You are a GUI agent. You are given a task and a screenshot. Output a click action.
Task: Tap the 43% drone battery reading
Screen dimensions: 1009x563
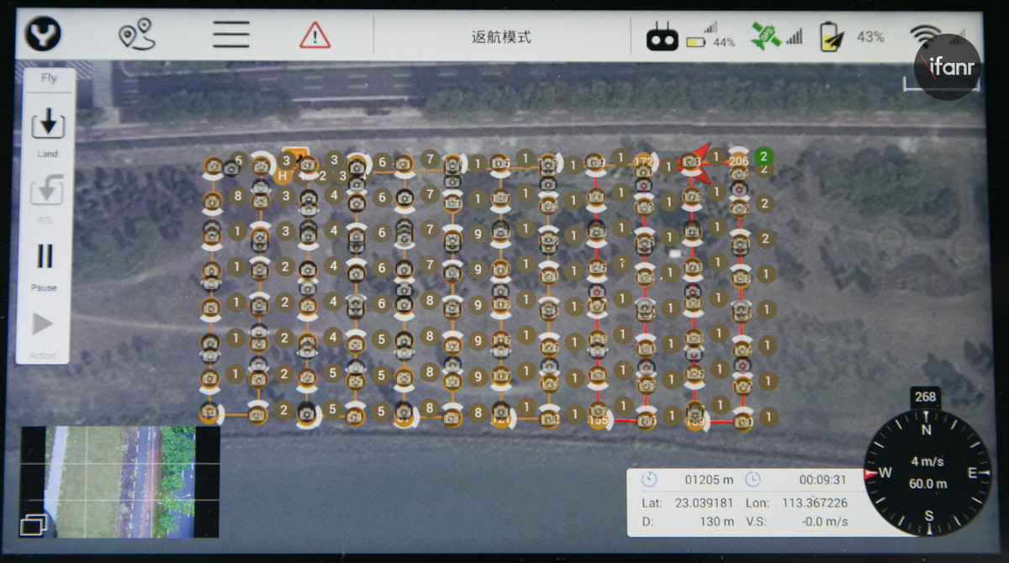(x=869, y=37)
